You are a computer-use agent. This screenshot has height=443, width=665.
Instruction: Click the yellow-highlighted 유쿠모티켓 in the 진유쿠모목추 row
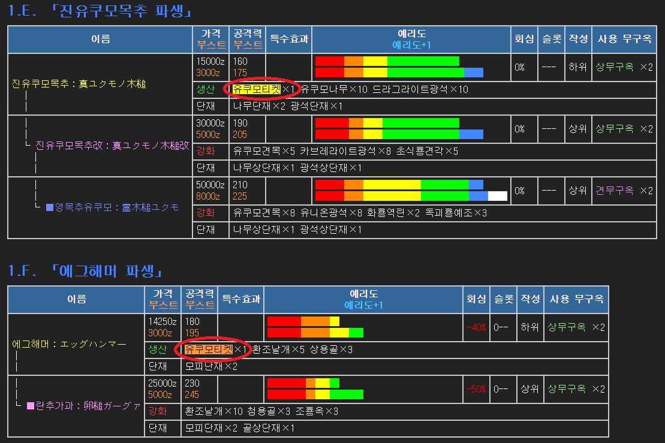tap(256, 89)
